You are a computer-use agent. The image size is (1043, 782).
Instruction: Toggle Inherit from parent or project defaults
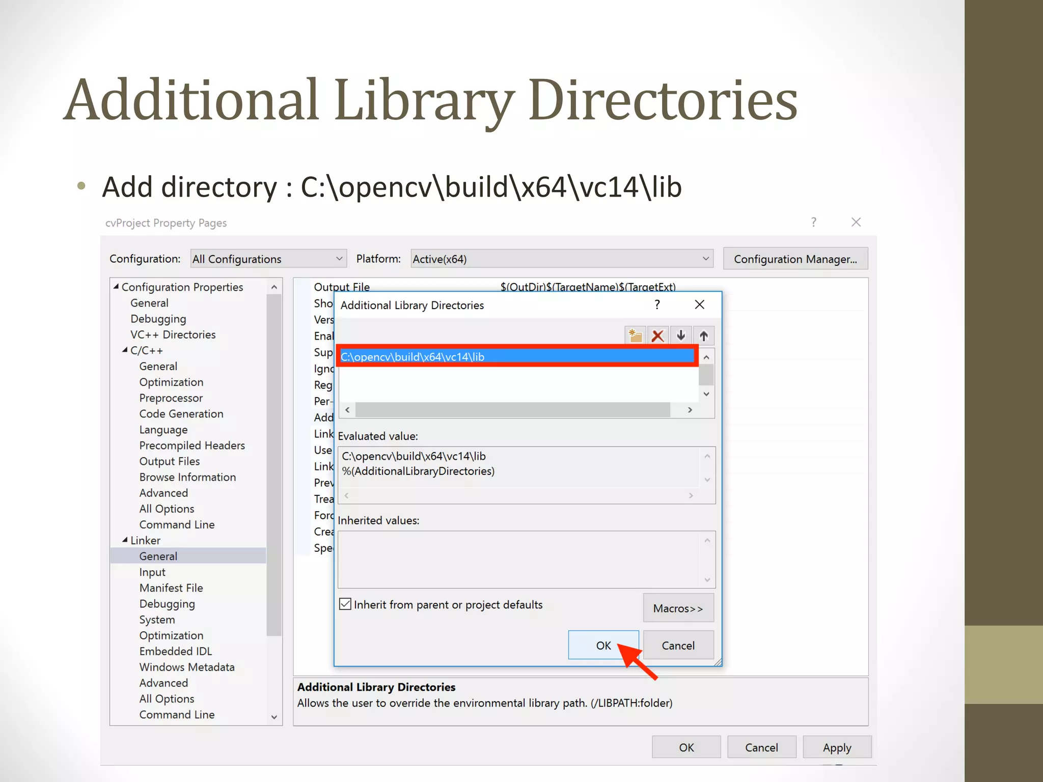345,604
